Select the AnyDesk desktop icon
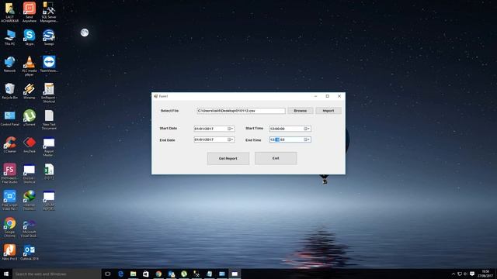The width and height of the screenshot is (497, 279). coord(30,145)
